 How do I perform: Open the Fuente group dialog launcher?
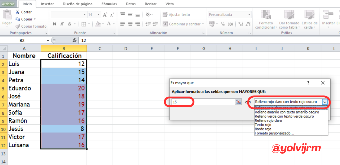pos(114,33)
